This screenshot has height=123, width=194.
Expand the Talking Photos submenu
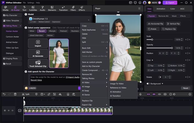click(x=95, y=78)
